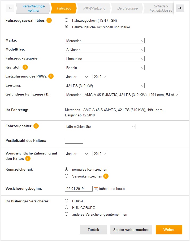The width and height of the screenshot is (190, 241).
Task: Select HUK-COBURG as previous insurer
Action: click(x=67, y=208)
